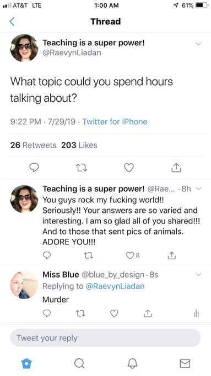Share the main tweet via share icon
This screenshot has height=376, width=211.
click(176, 168)
